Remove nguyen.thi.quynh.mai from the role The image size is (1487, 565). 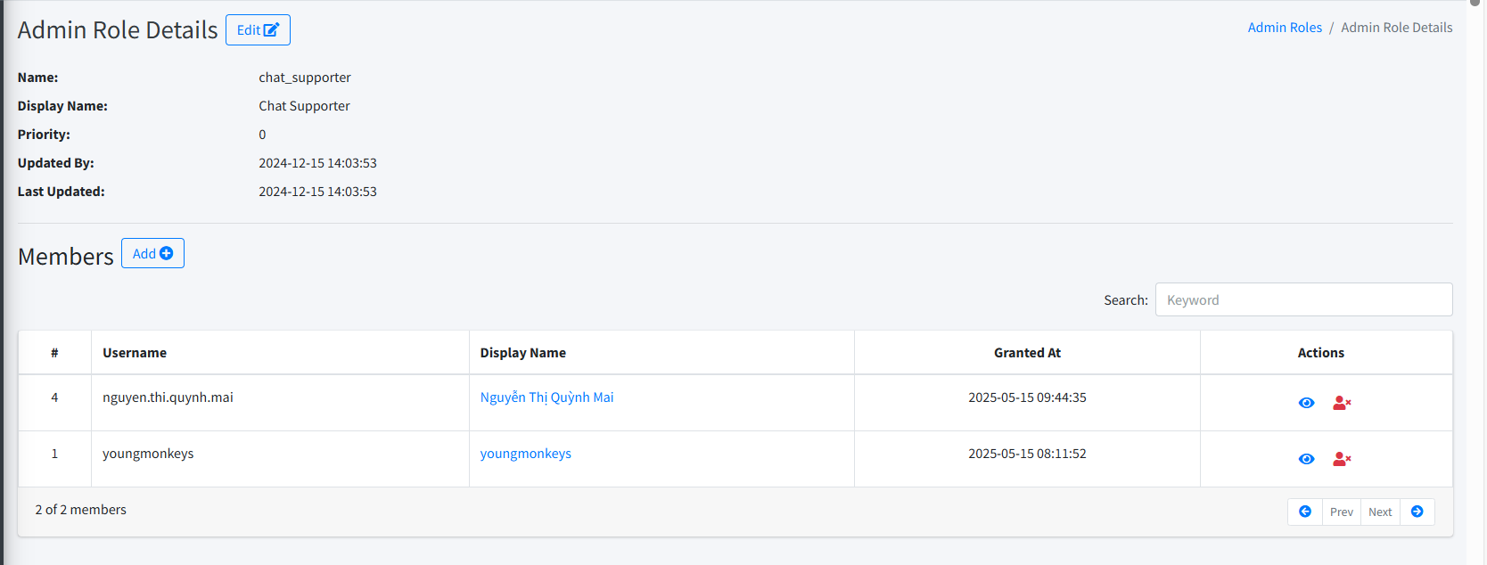point(1342,403)
